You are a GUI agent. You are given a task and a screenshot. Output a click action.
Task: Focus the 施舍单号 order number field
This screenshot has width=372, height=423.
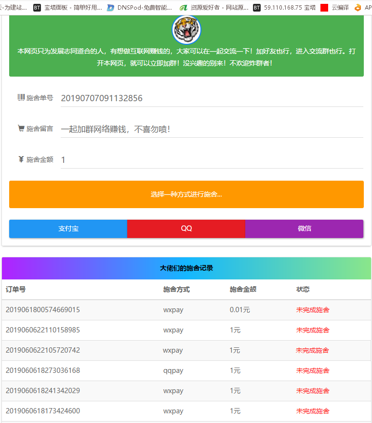(x=212, y=98)
